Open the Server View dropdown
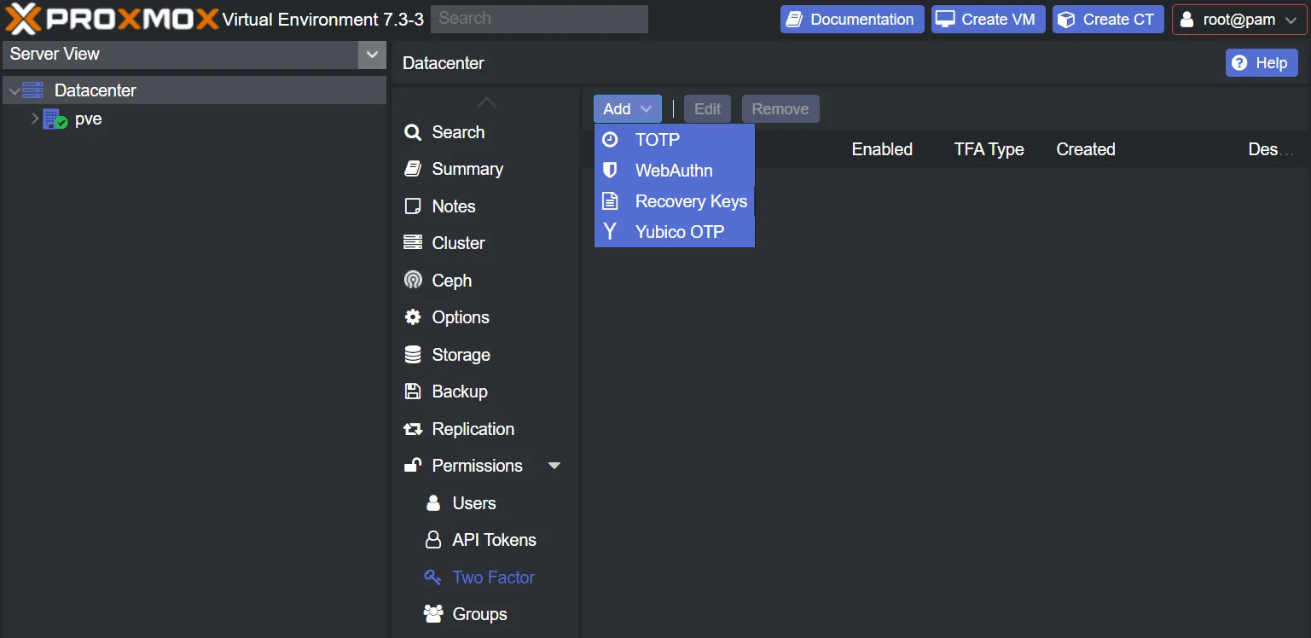 pos(371,55)
